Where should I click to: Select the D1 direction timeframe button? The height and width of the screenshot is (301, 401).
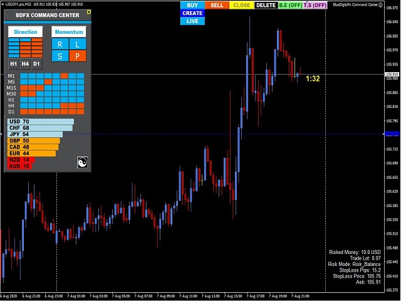click(x=36, y=64)
